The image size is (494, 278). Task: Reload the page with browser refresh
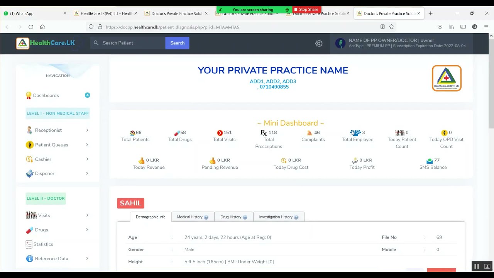coord(31,27)
